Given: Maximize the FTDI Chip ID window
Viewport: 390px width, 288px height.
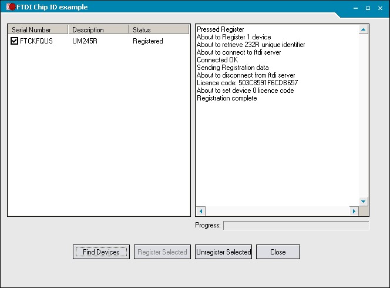Looking at the screenshot, I should click(x=368, y=8).
